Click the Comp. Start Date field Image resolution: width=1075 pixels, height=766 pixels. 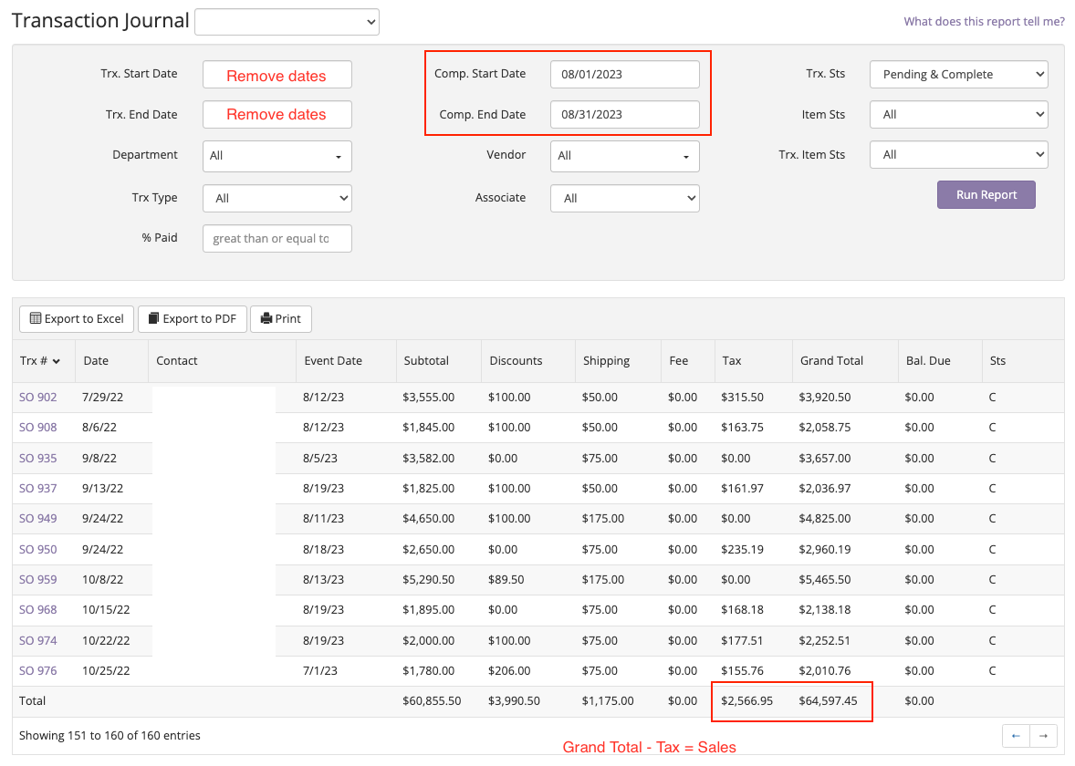click(624, 75)
